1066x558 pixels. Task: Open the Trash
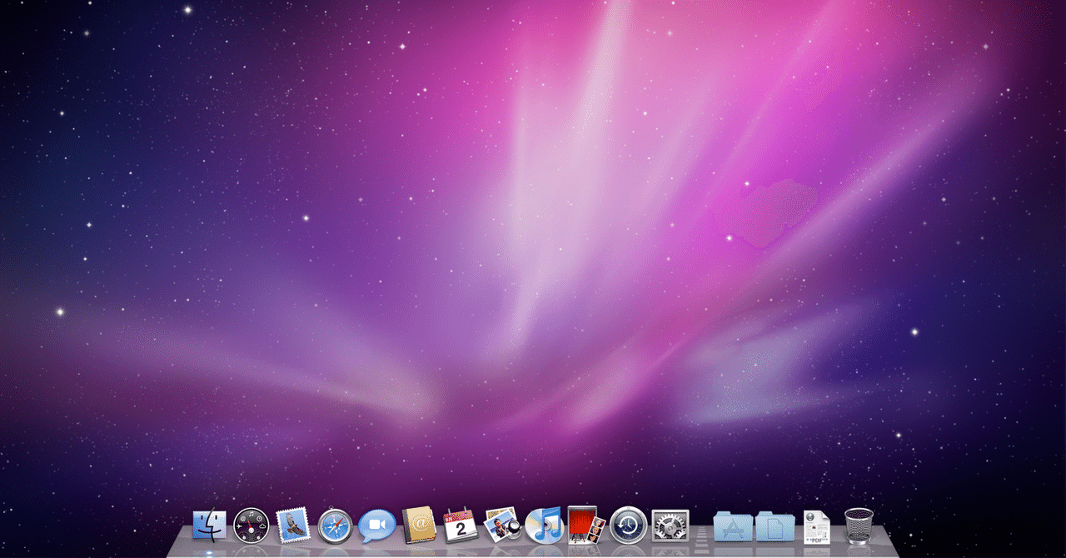point(858,526)
